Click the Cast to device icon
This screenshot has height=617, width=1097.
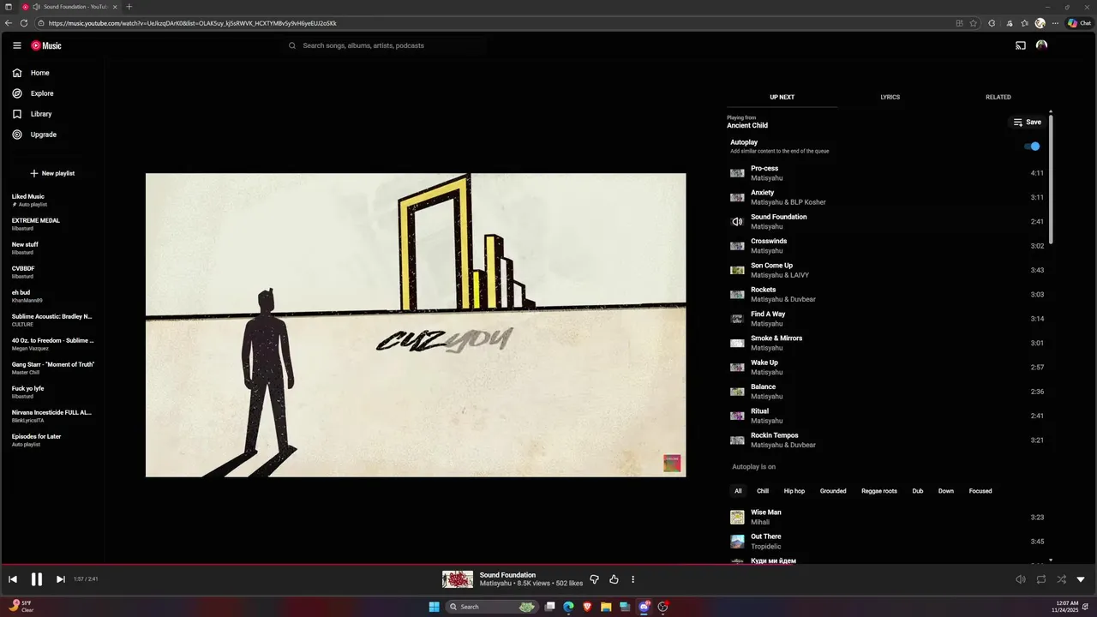click(1021, 45)
